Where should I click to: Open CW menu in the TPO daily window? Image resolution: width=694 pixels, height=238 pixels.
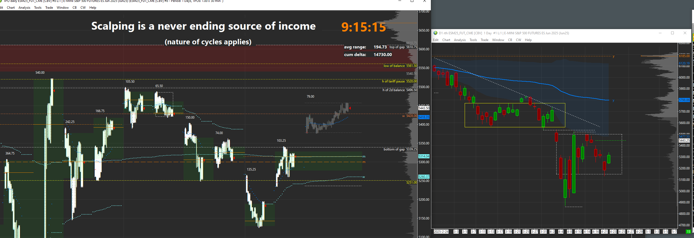coord(83,8)
